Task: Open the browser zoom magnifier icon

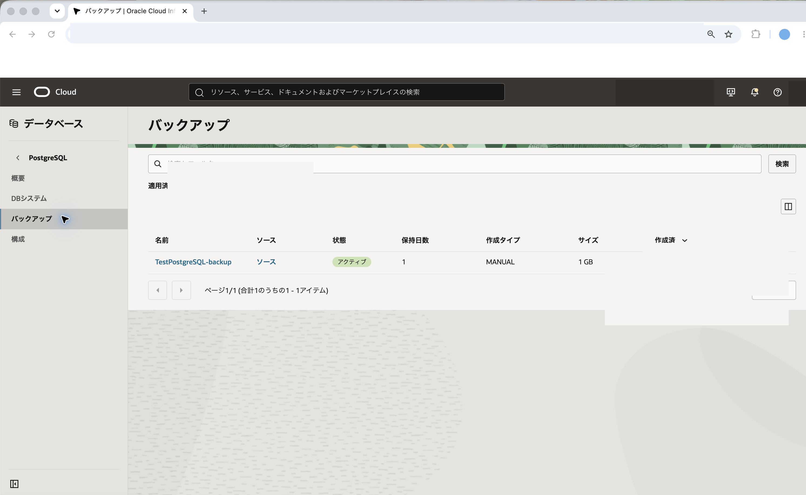Action: [x=711, y=34]
